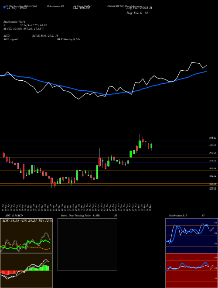The image size is (218, 288).
Task: Click the 378.63 price axis label
Action: click(x=213, y=161)
